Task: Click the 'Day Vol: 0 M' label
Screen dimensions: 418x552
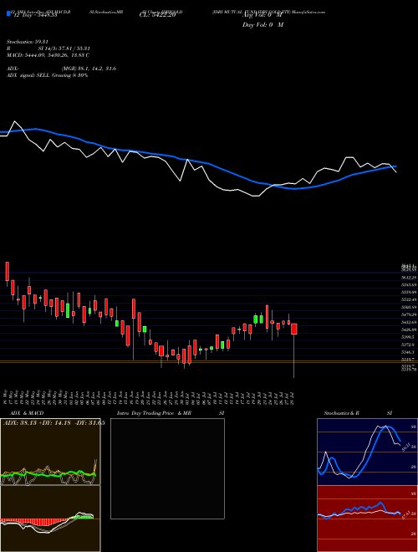Action: [263, 24]
